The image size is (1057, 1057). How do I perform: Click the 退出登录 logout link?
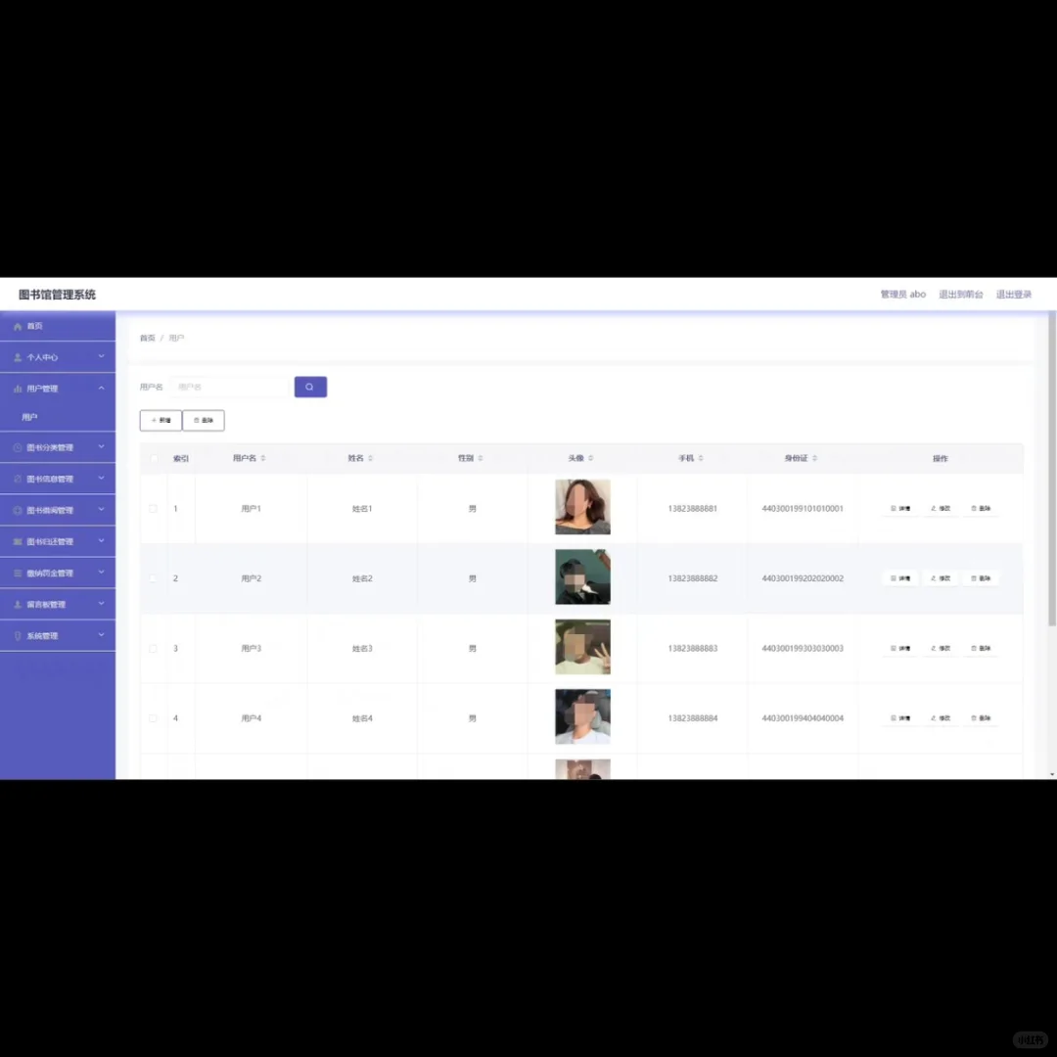click(x=1014, y=295)
